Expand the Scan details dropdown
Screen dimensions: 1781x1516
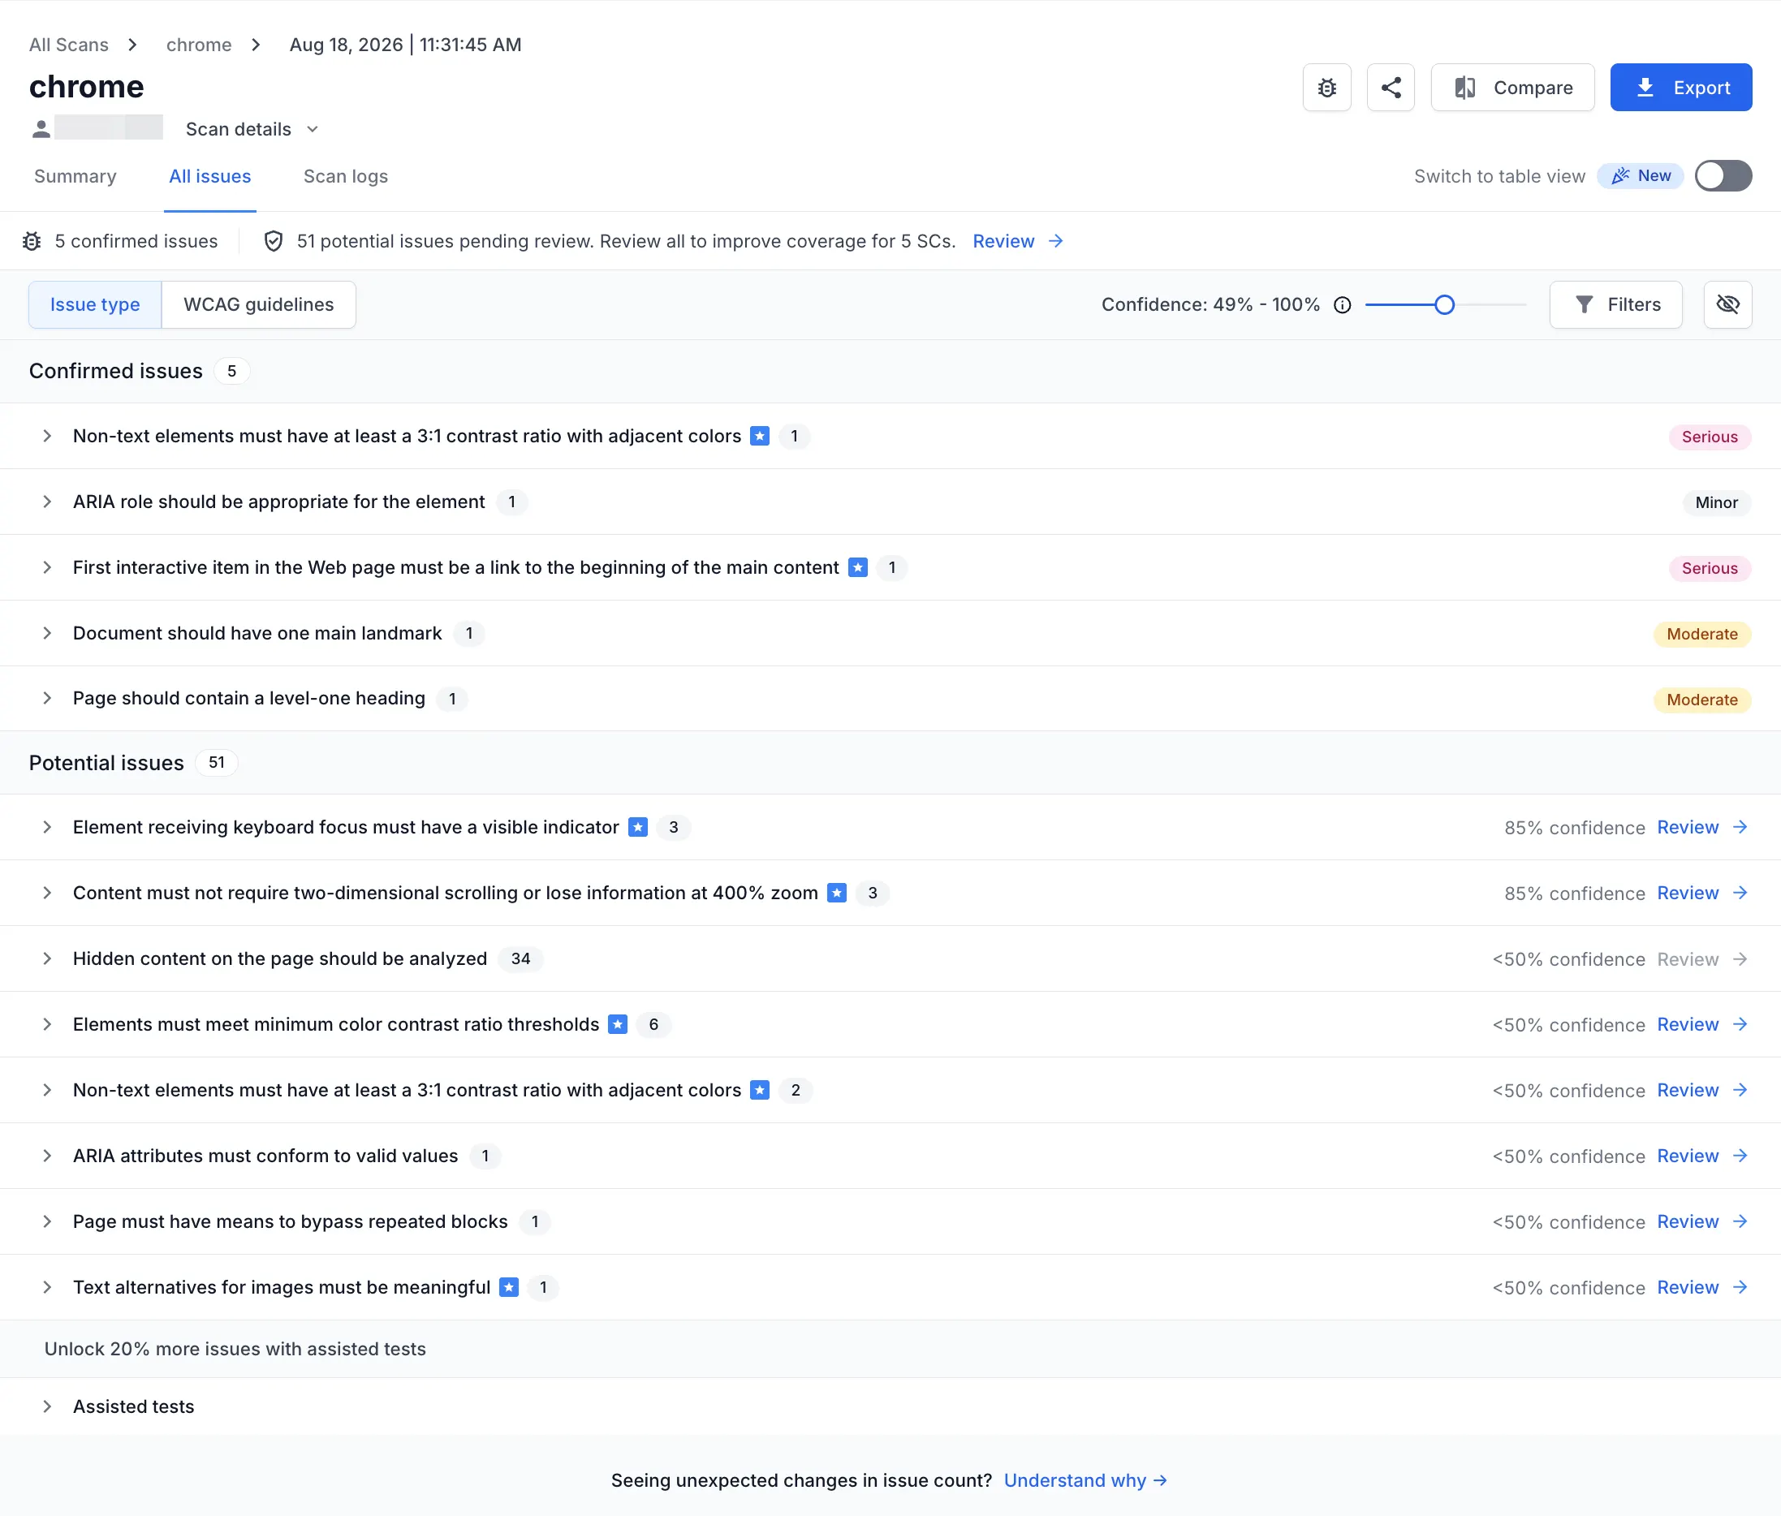click(x=252, y=129)
